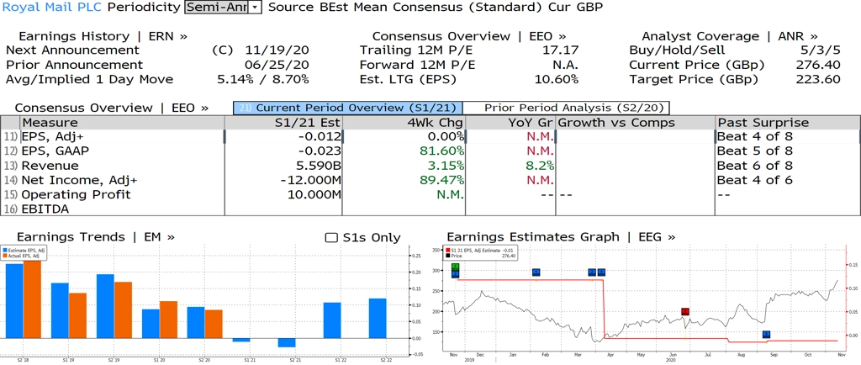Click the S1 22 blue estimate bar

pyautogui.click(x=332, y=320)
